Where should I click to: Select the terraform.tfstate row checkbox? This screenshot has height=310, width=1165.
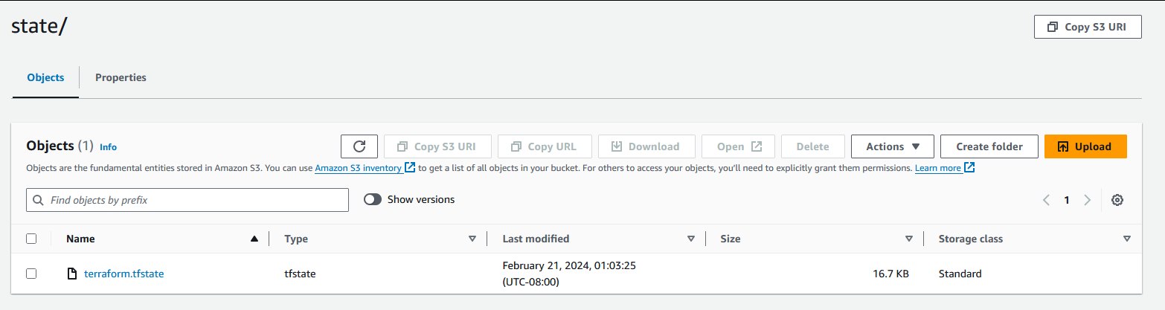pyautogui.click(x=31, y=274)
